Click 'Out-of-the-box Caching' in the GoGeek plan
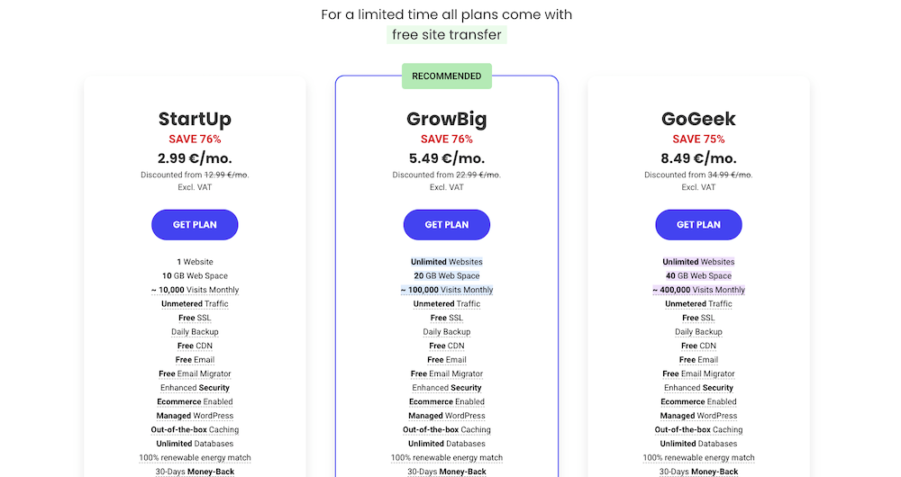Viewport: 901px width, 477px height. [698, 430]
